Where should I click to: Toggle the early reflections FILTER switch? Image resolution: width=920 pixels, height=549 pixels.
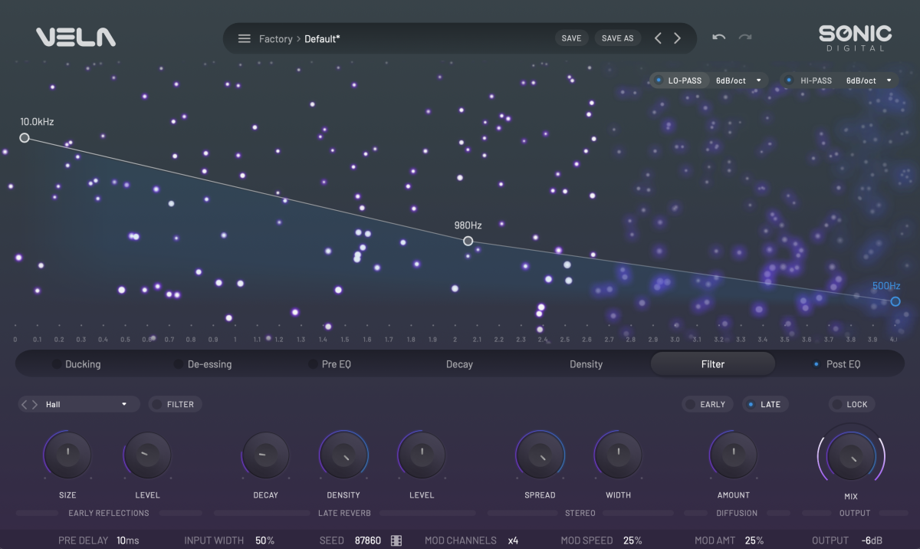click(x=174, y=404)
